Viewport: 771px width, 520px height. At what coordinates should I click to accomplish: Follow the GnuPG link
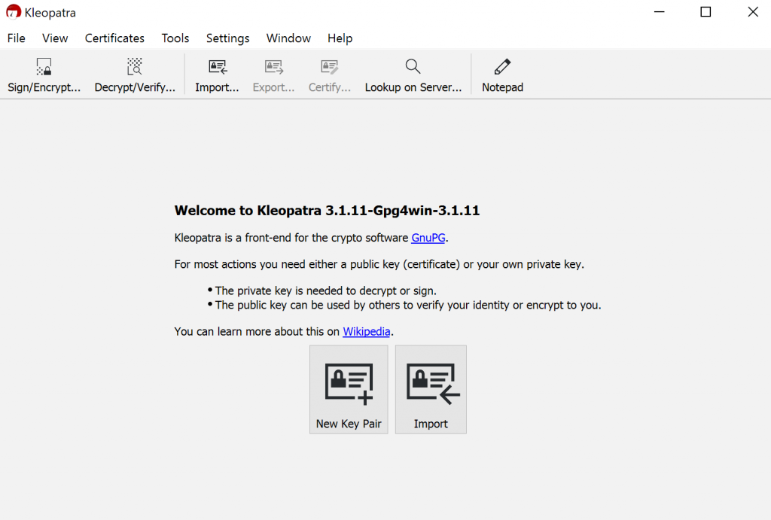point(428,238)
